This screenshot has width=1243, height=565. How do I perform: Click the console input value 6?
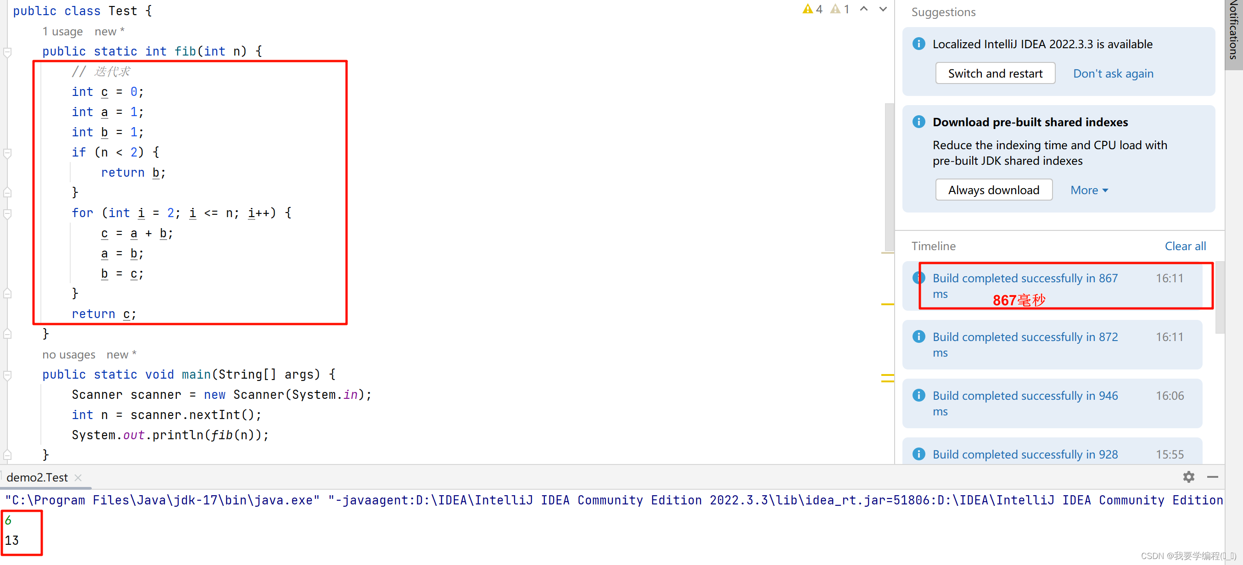(8, 520)
